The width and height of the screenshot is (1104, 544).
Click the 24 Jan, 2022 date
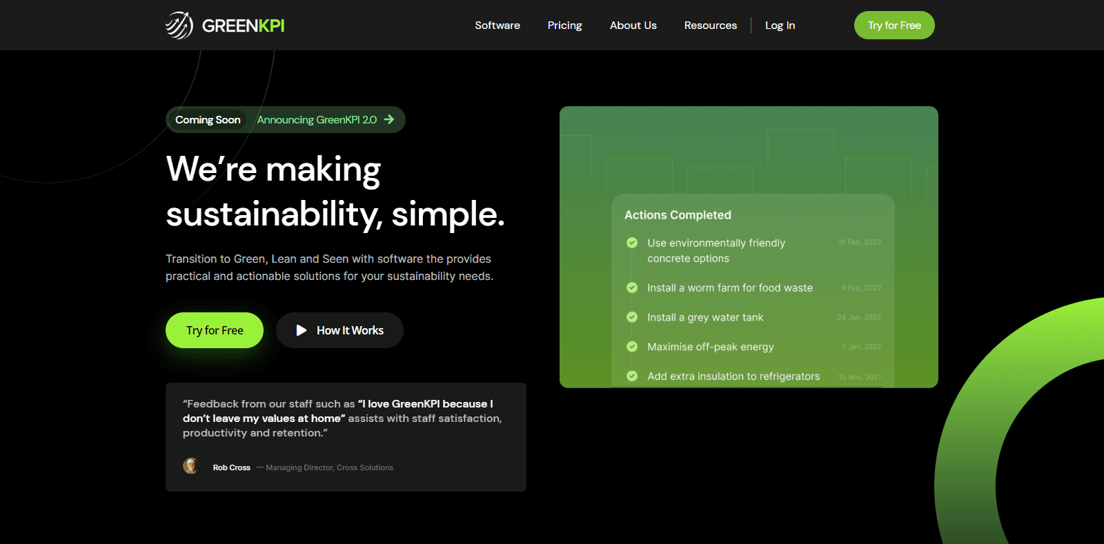pyautogui.click(x=859, y=317)
